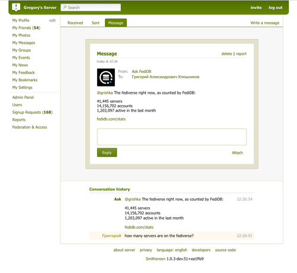Image resolution: width=297 pixels, height=273 pixels.
Task: Report this message
Action: 241,54
